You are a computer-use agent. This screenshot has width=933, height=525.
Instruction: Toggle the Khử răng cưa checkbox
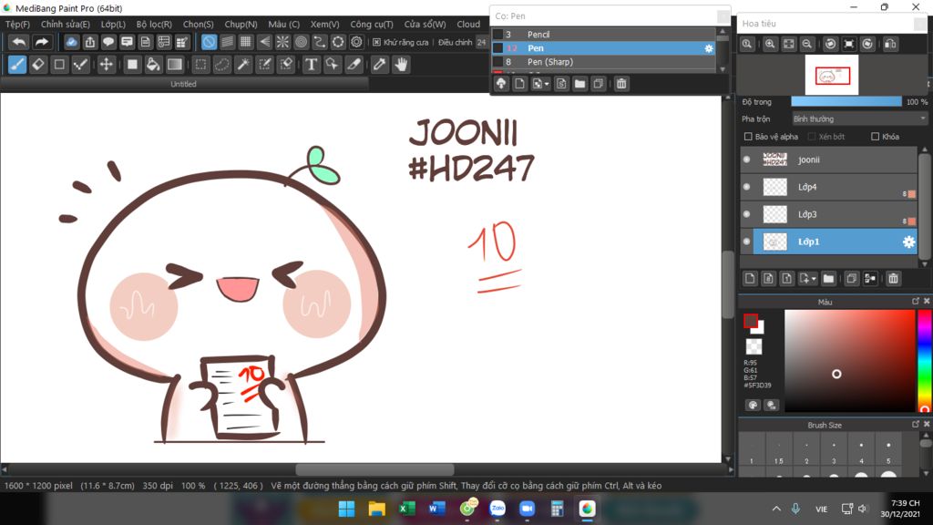click(376, 42)
